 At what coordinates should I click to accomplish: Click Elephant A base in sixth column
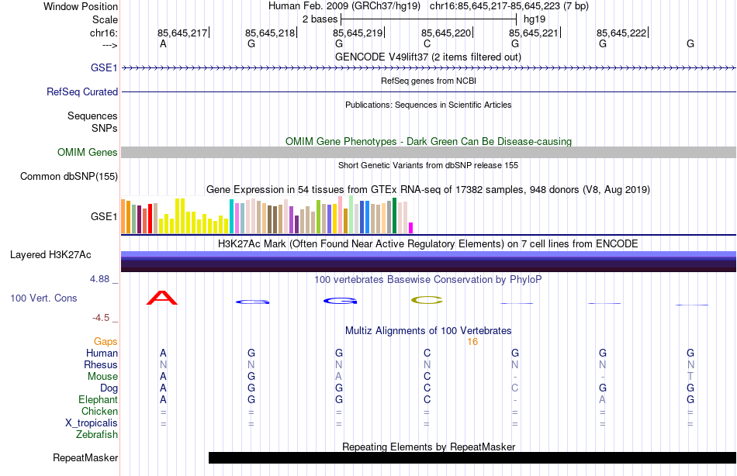coord(602,399)
